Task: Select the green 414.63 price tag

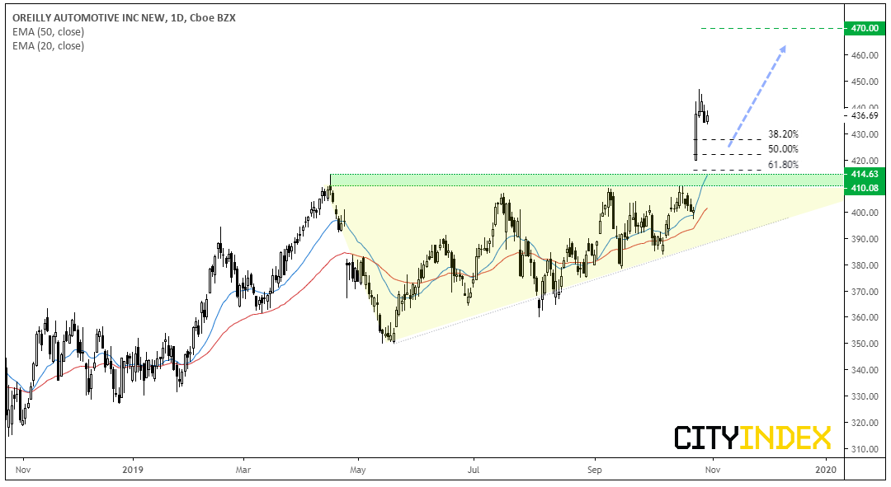Action: point(865,174)
